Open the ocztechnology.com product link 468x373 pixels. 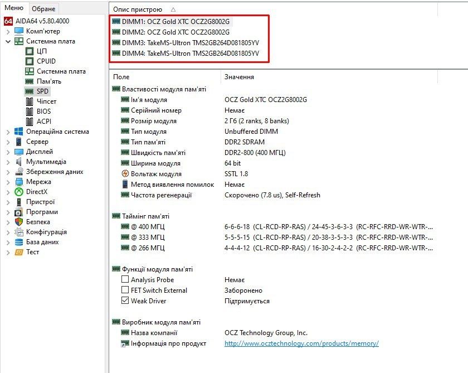[x=301, y=343]
